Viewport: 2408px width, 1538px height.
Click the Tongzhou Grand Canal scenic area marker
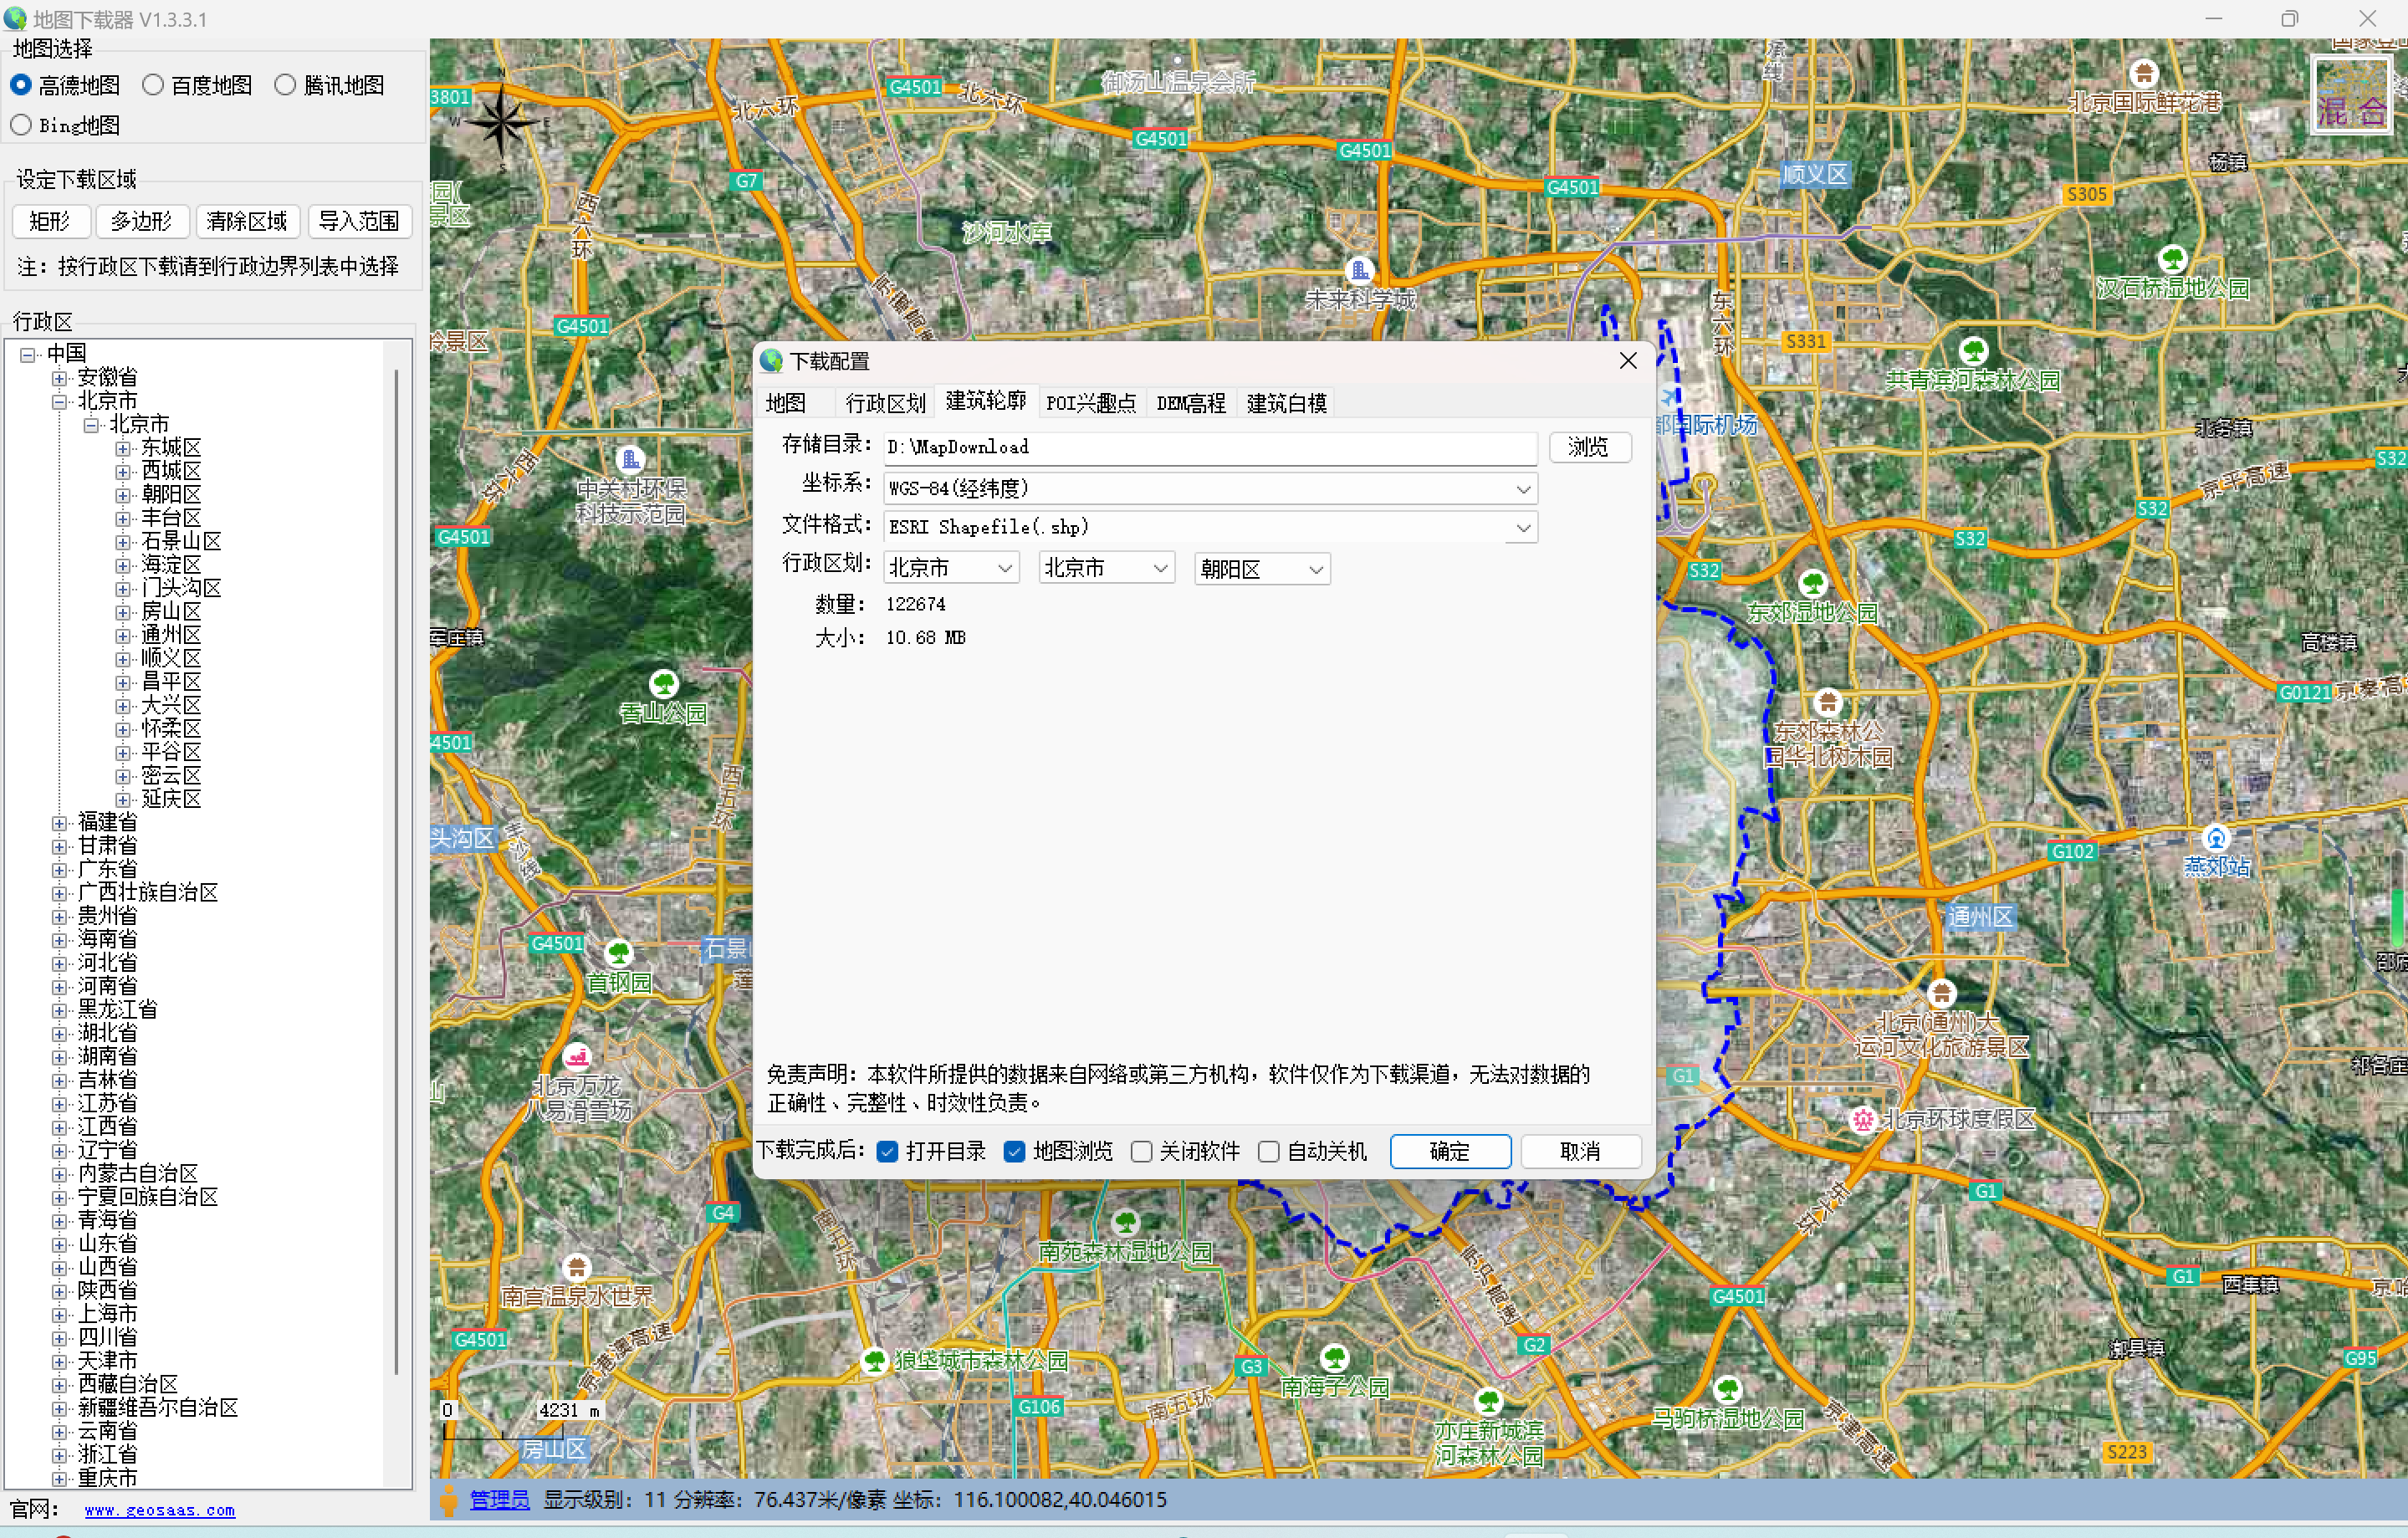tap(1941, 994)
